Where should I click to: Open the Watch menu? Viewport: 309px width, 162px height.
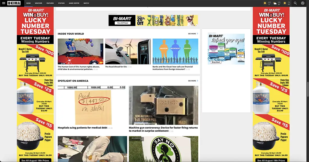click(x=86, y=3)
